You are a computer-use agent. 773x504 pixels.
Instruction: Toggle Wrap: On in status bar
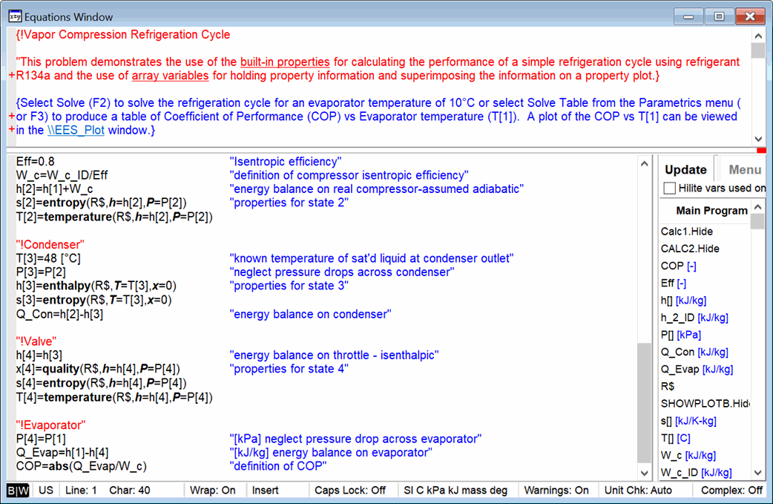tap(218, 490)
